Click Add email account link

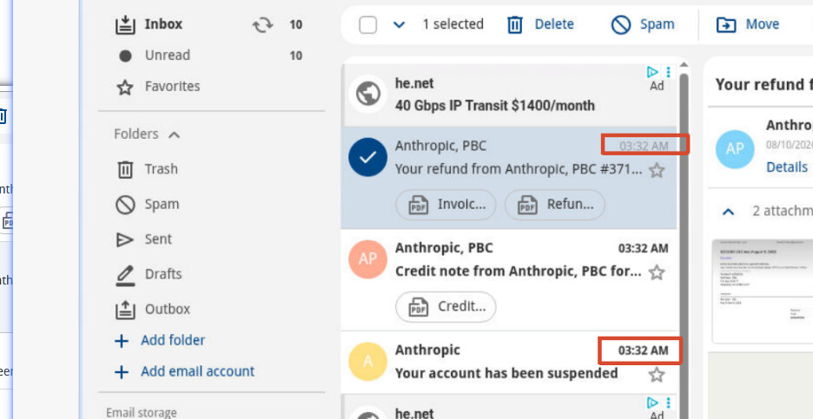pos(197,371)
